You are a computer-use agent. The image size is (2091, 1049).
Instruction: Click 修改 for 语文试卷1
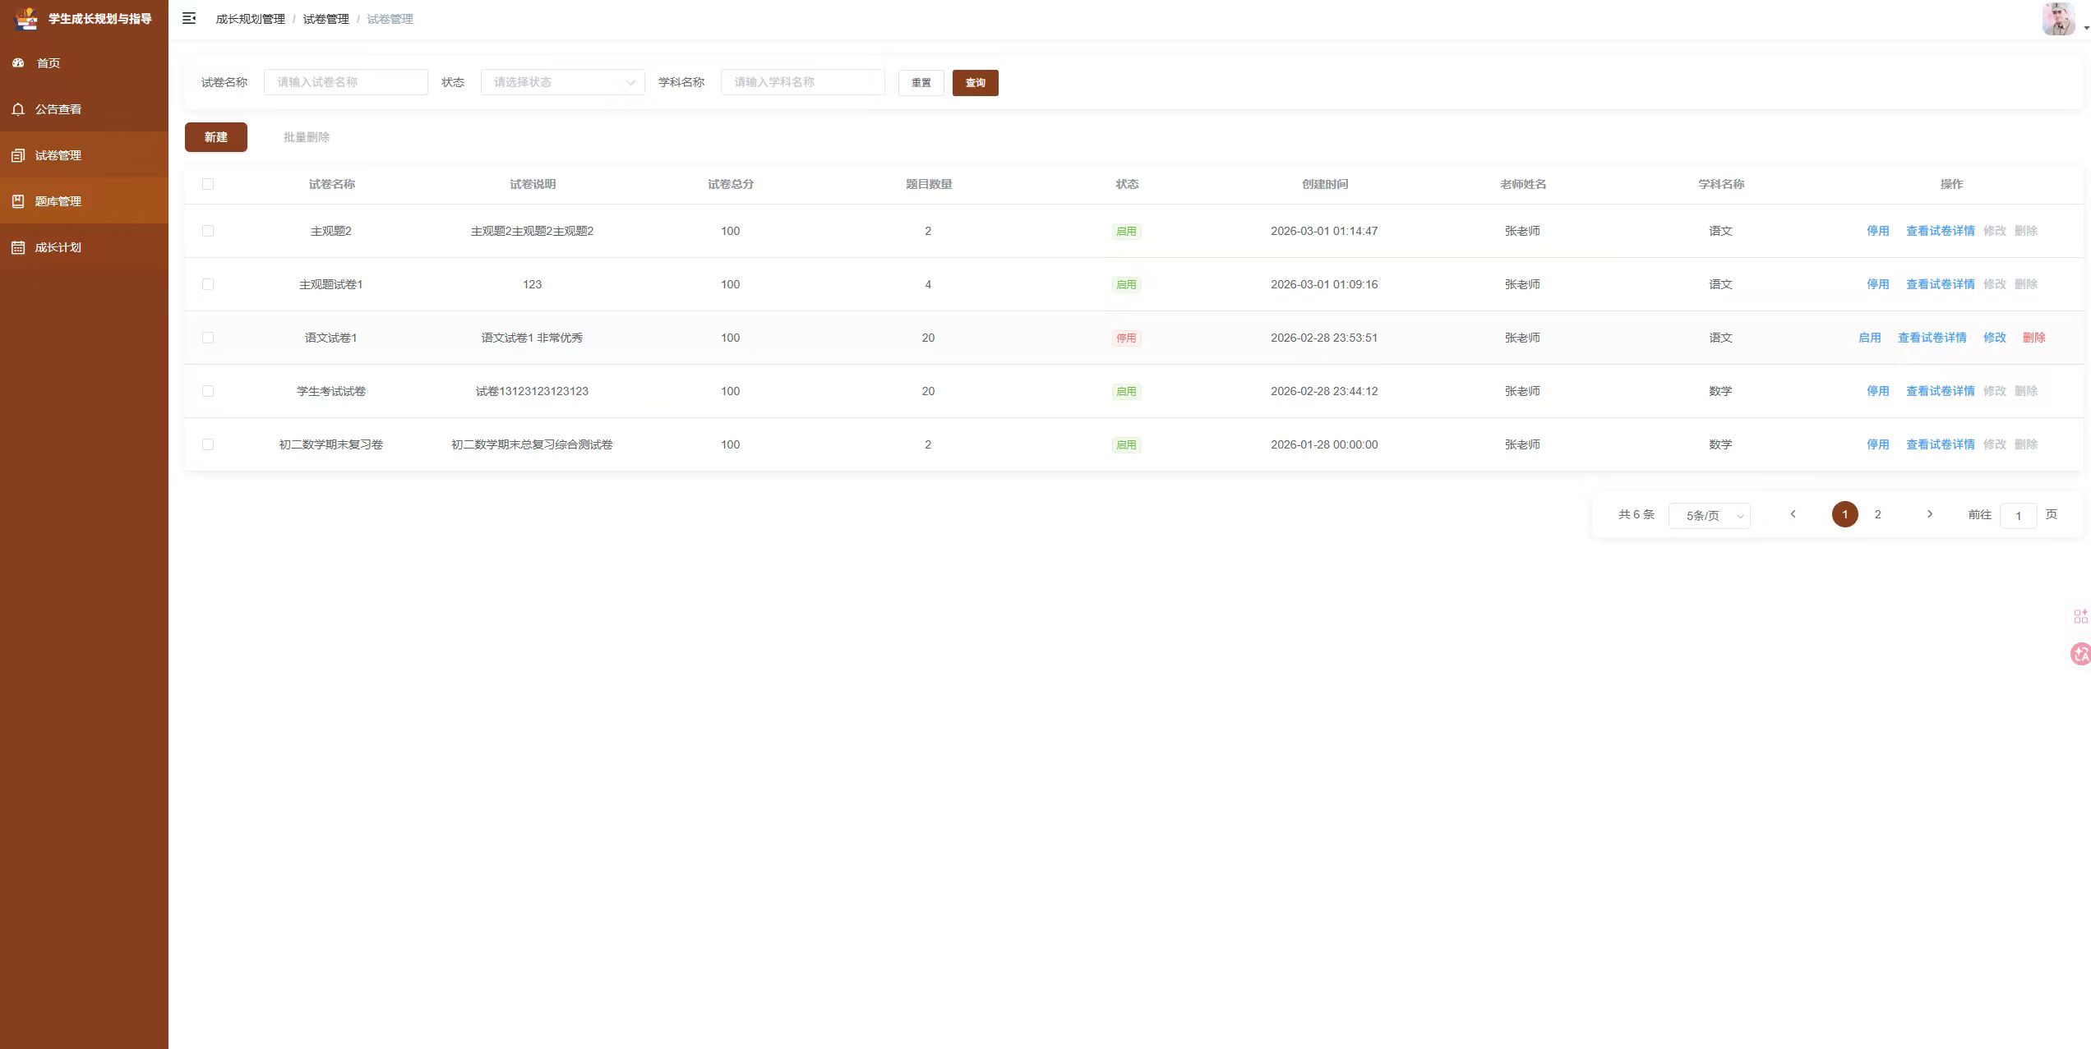[1995, 338]
